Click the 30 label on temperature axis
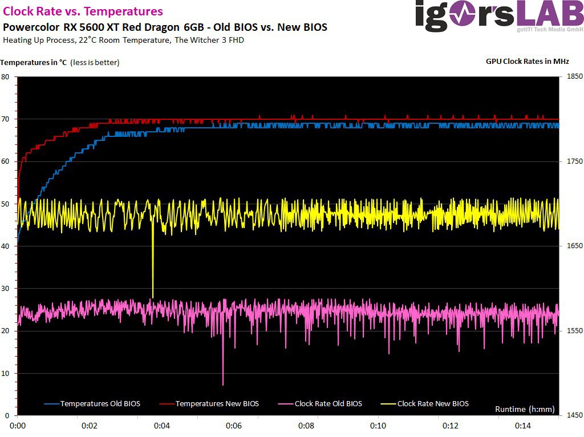This screenshot has width=584, height=437. pos(5,288)
